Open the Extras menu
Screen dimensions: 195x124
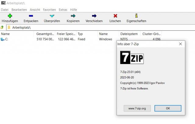tap(63, 10)
